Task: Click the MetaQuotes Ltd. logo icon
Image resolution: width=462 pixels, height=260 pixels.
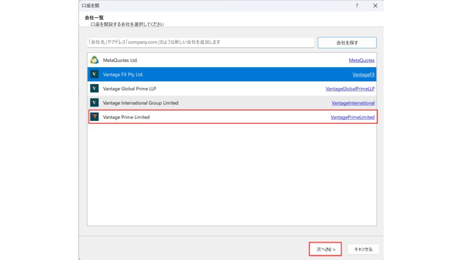Action: pos(94,60)
